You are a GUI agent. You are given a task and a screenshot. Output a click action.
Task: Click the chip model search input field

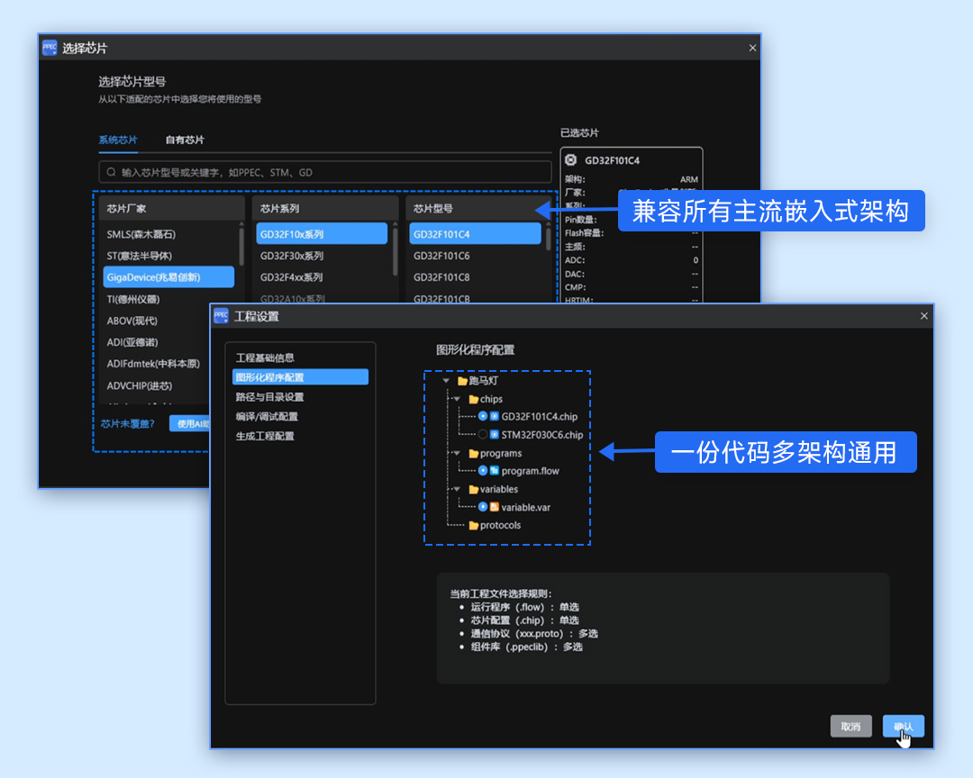click(325, 172)
